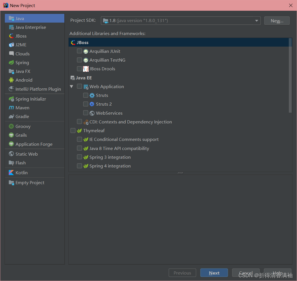The image size is (297, 281).
Task: Enable the Thymeleaf checkbox
Action: pyautogui.click(x=73, y=130)
